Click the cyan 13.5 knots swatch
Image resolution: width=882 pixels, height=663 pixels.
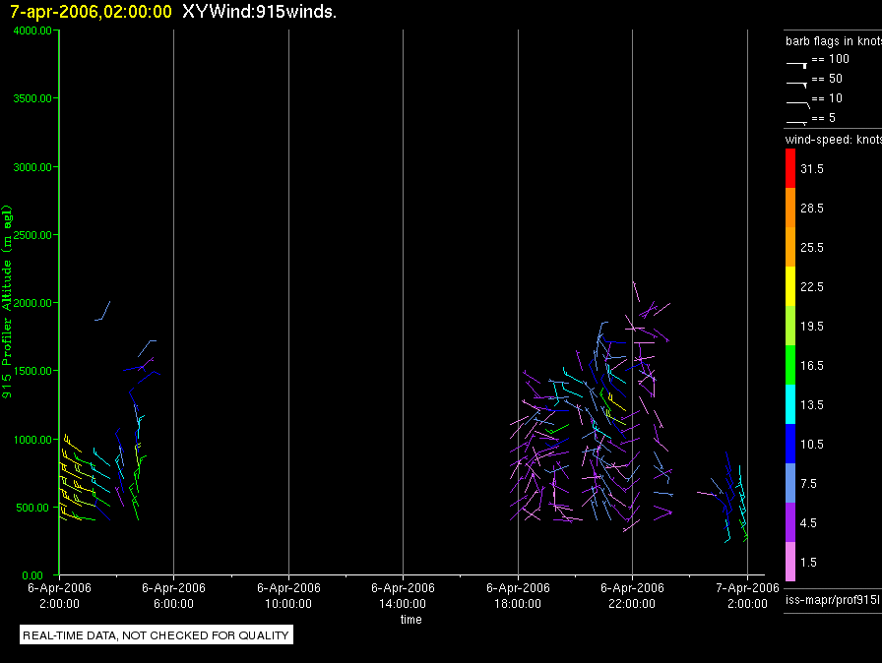pyautogui.click(x=790, y=404)
